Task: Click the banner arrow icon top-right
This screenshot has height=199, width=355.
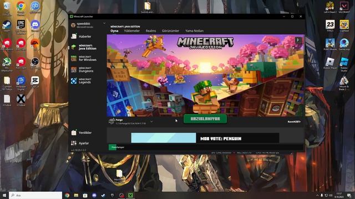Action: pos(298,40)
